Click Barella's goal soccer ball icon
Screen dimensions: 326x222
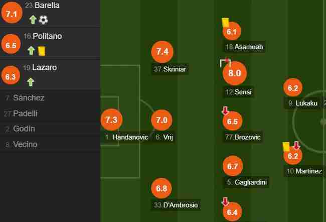coord(44,20)
